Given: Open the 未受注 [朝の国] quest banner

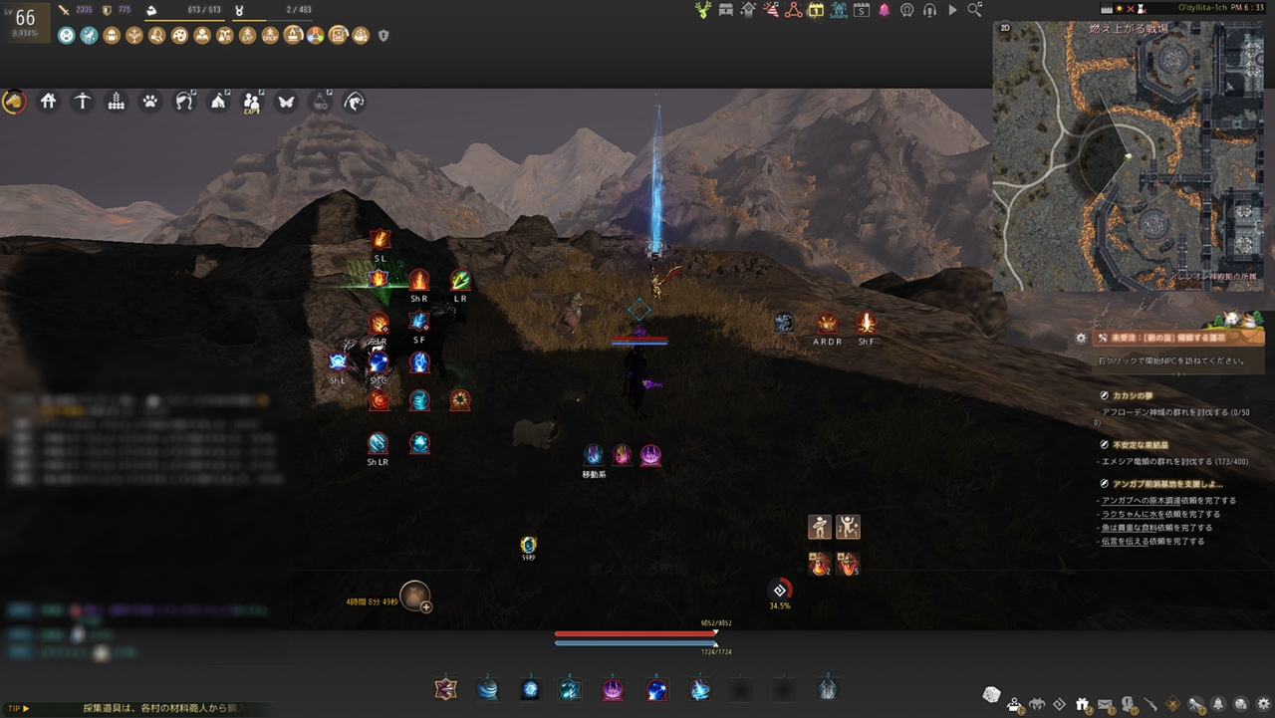Looking at the screenshot, I should 1180,338.
